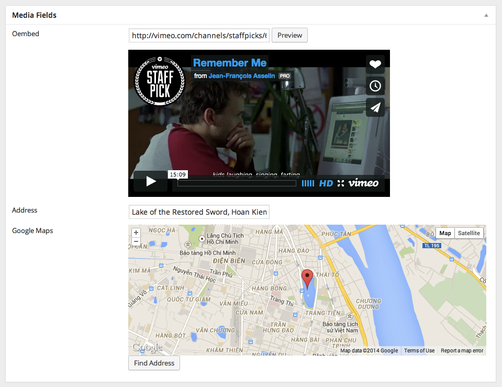Open the Vimeo logo link in player
Viewport: 502px width, 387px height.
click(363, 183)
